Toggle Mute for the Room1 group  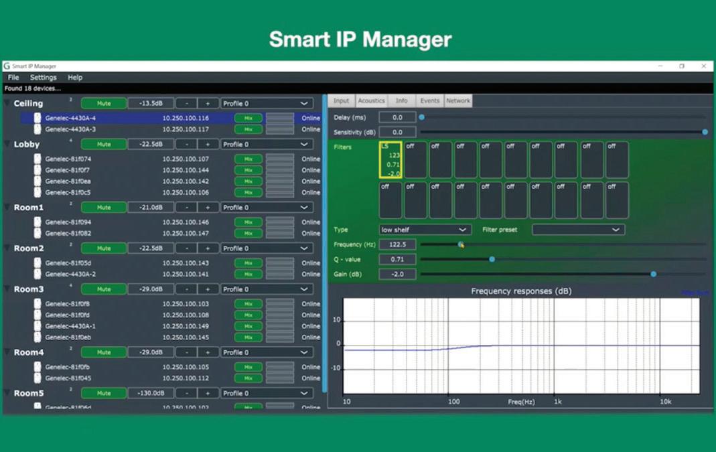point(104,208)
